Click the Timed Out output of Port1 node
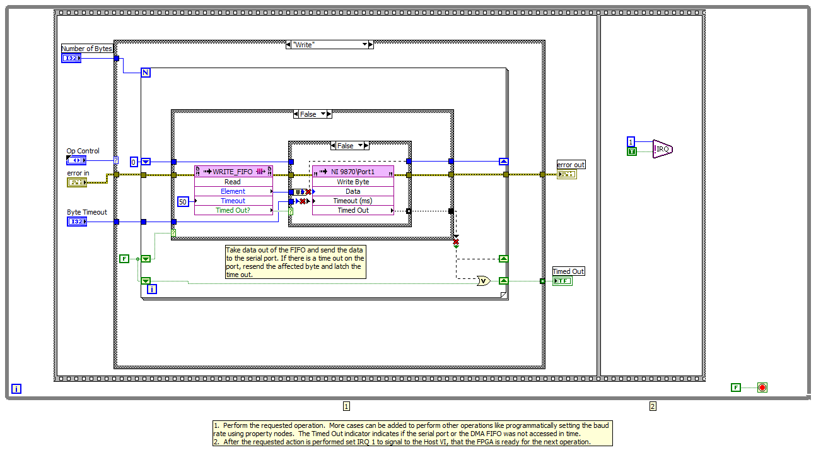Image resolution: width=816 pixels, height=450 pixels. 353,210
